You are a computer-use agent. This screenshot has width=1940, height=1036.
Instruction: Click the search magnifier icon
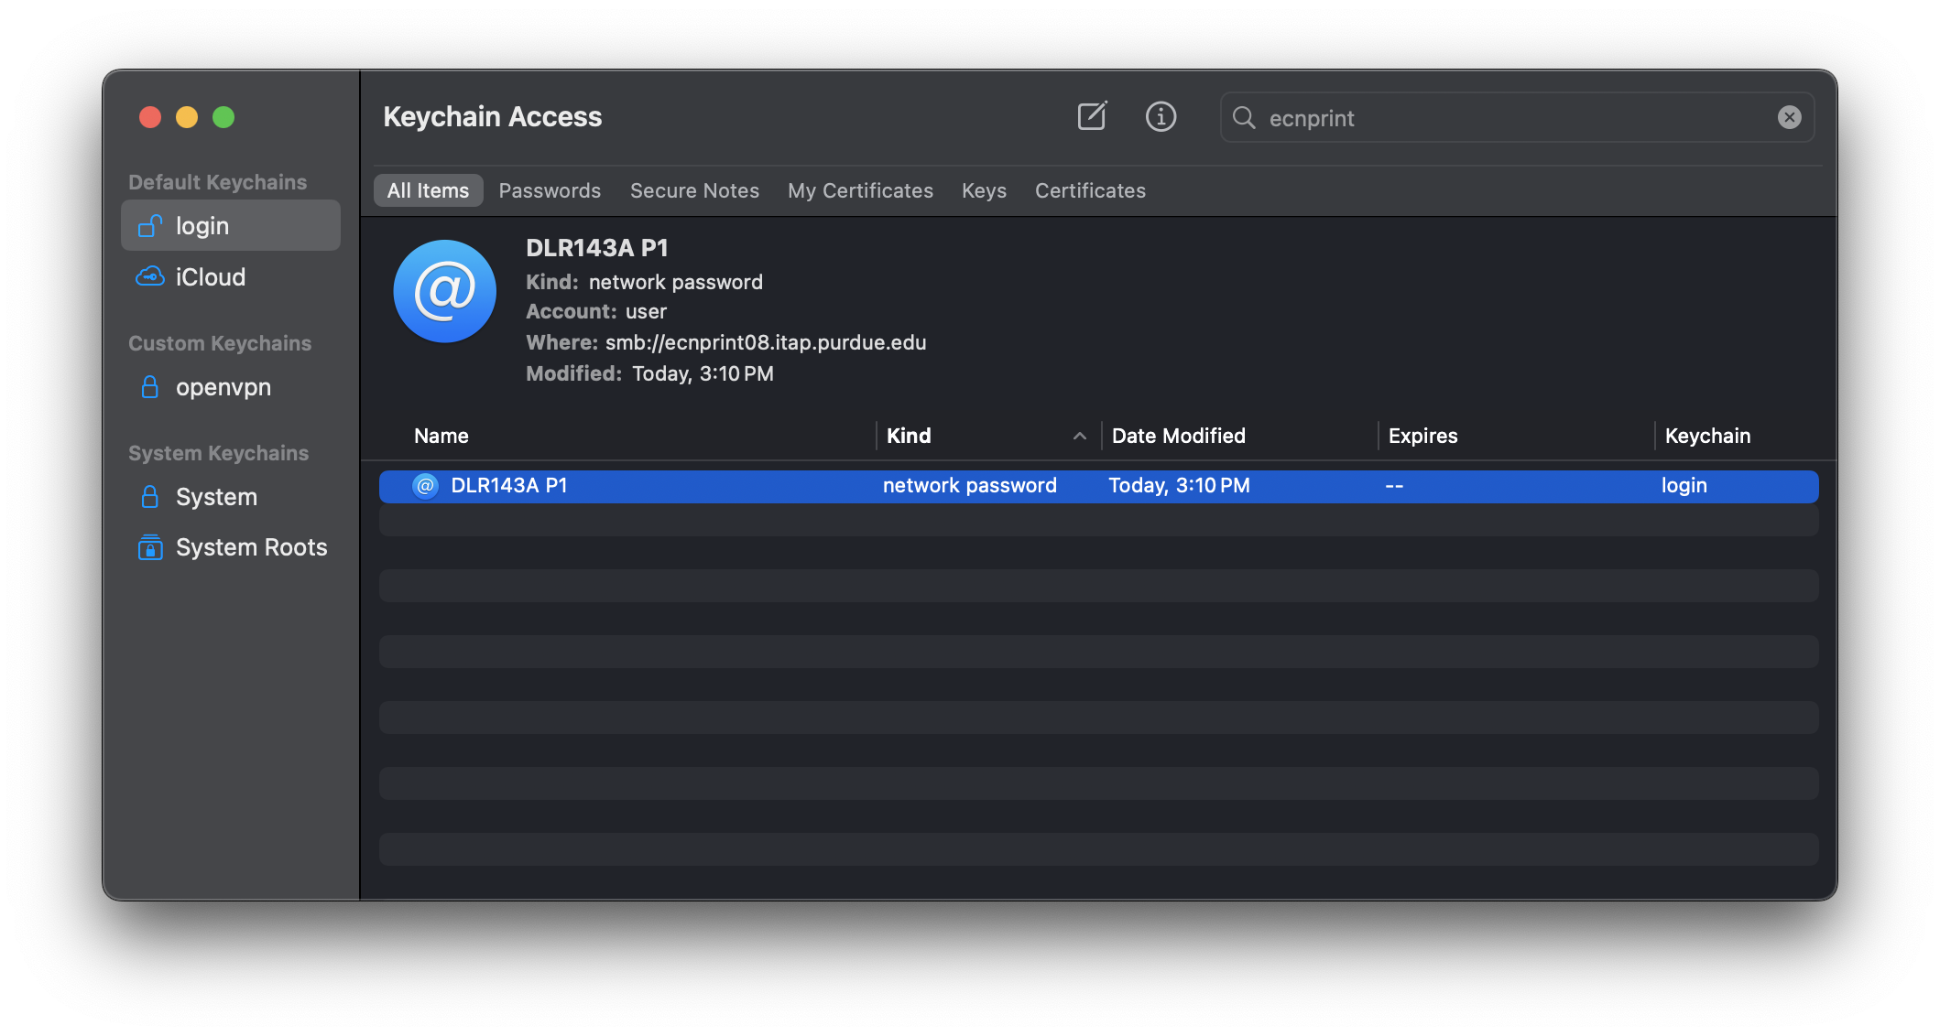click(x=1244, y=117)
